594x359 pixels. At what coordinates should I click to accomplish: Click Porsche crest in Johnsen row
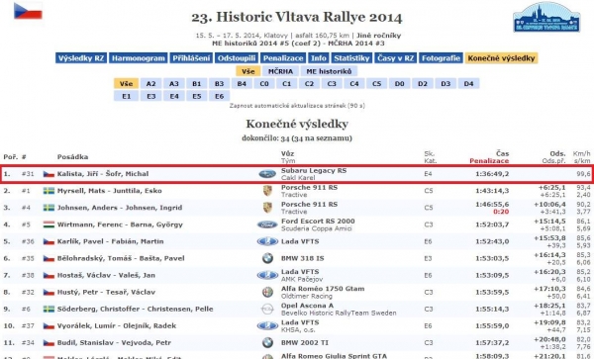pos(267,208)
